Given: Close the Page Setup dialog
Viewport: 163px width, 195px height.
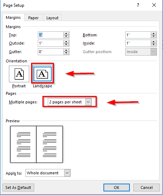Looking at the screenshot, I should point(154,5).
